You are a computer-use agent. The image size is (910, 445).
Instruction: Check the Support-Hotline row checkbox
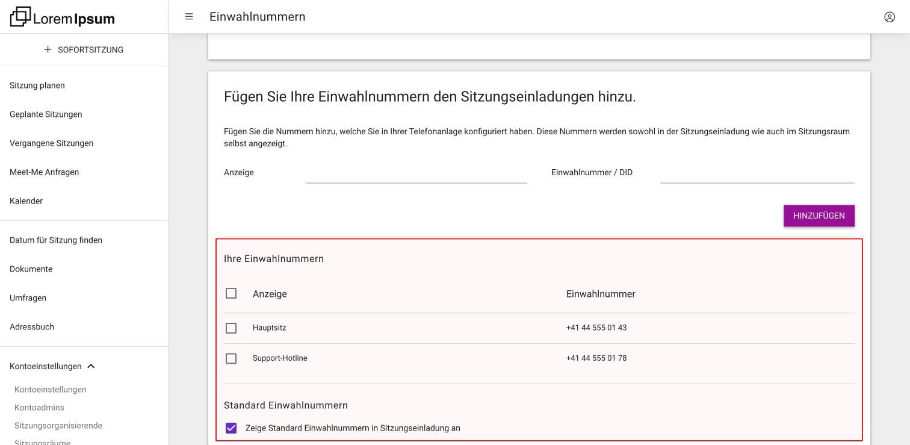pos(231,358)
